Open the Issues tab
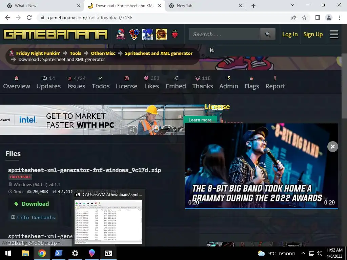This screenshot has width=347, height=260. pyautogui.click(x=76, y=83)
